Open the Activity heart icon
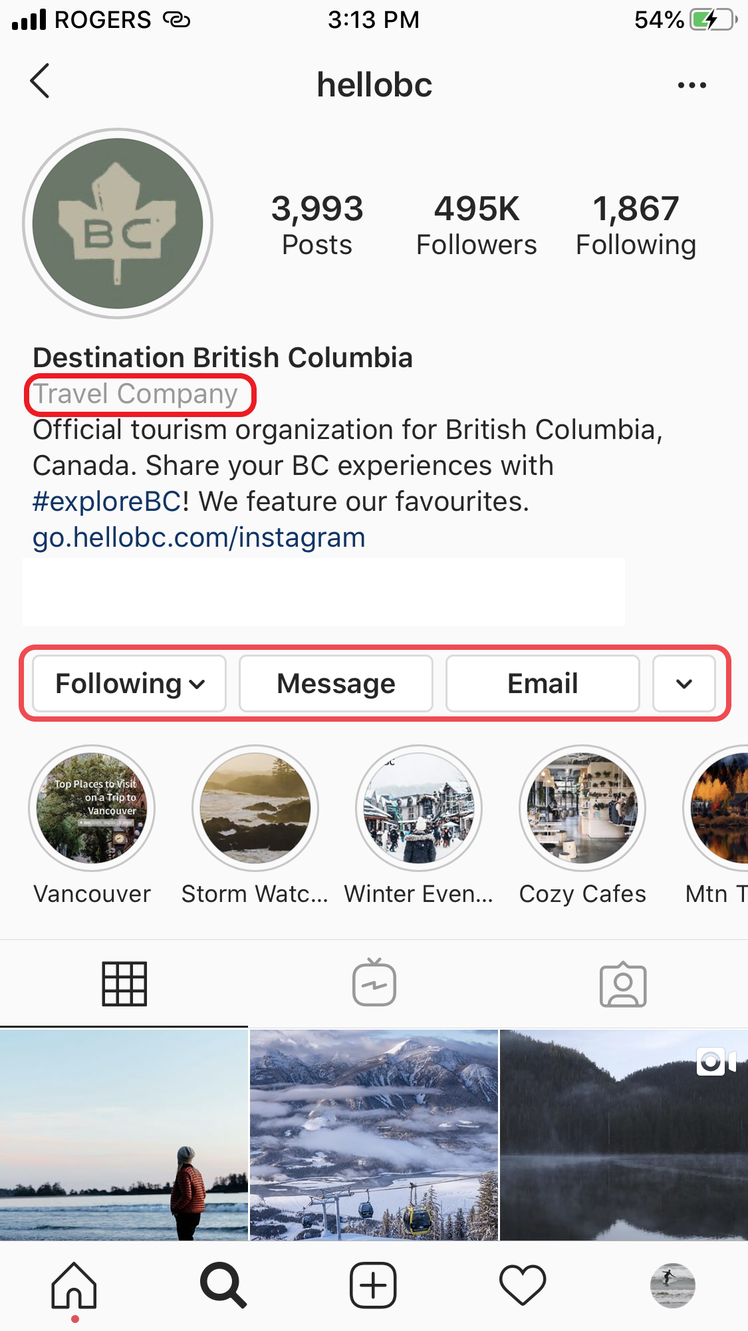The height and width of the screenshot is (1331, 748). pyautogui.click(x=523, y=1285)
